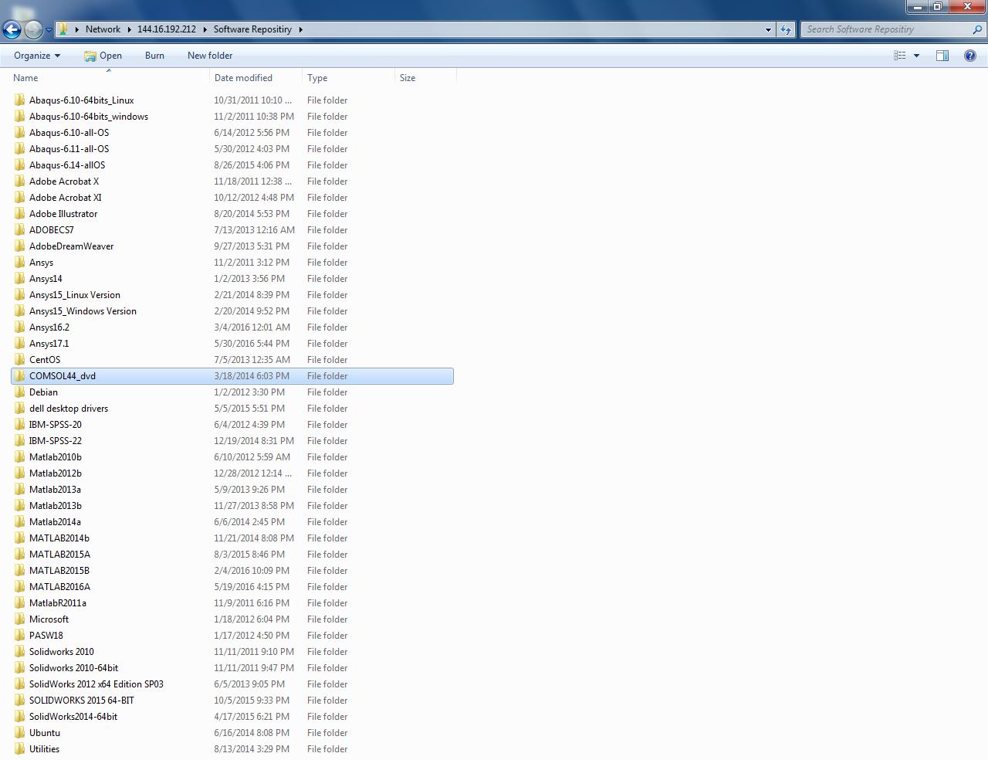
Task: Expand the view options dropdown arrow
Action: 916,56
